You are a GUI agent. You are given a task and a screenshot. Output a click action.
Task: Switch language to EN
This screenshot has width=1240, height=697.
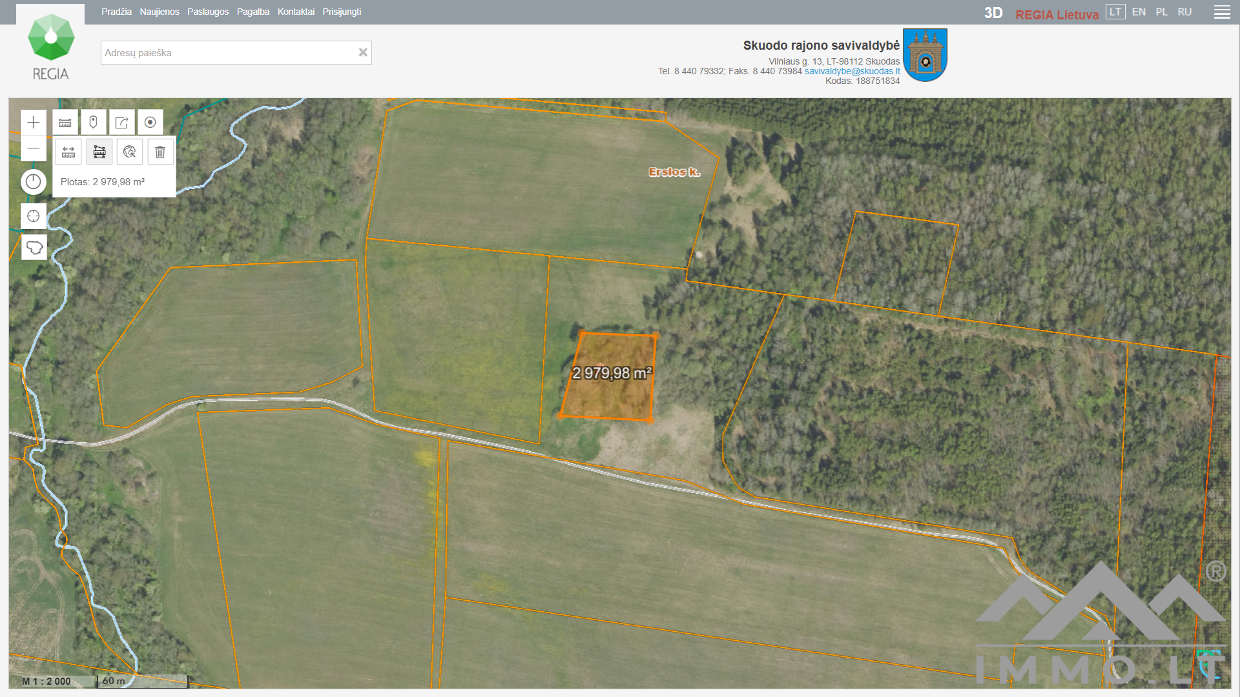1139,12
